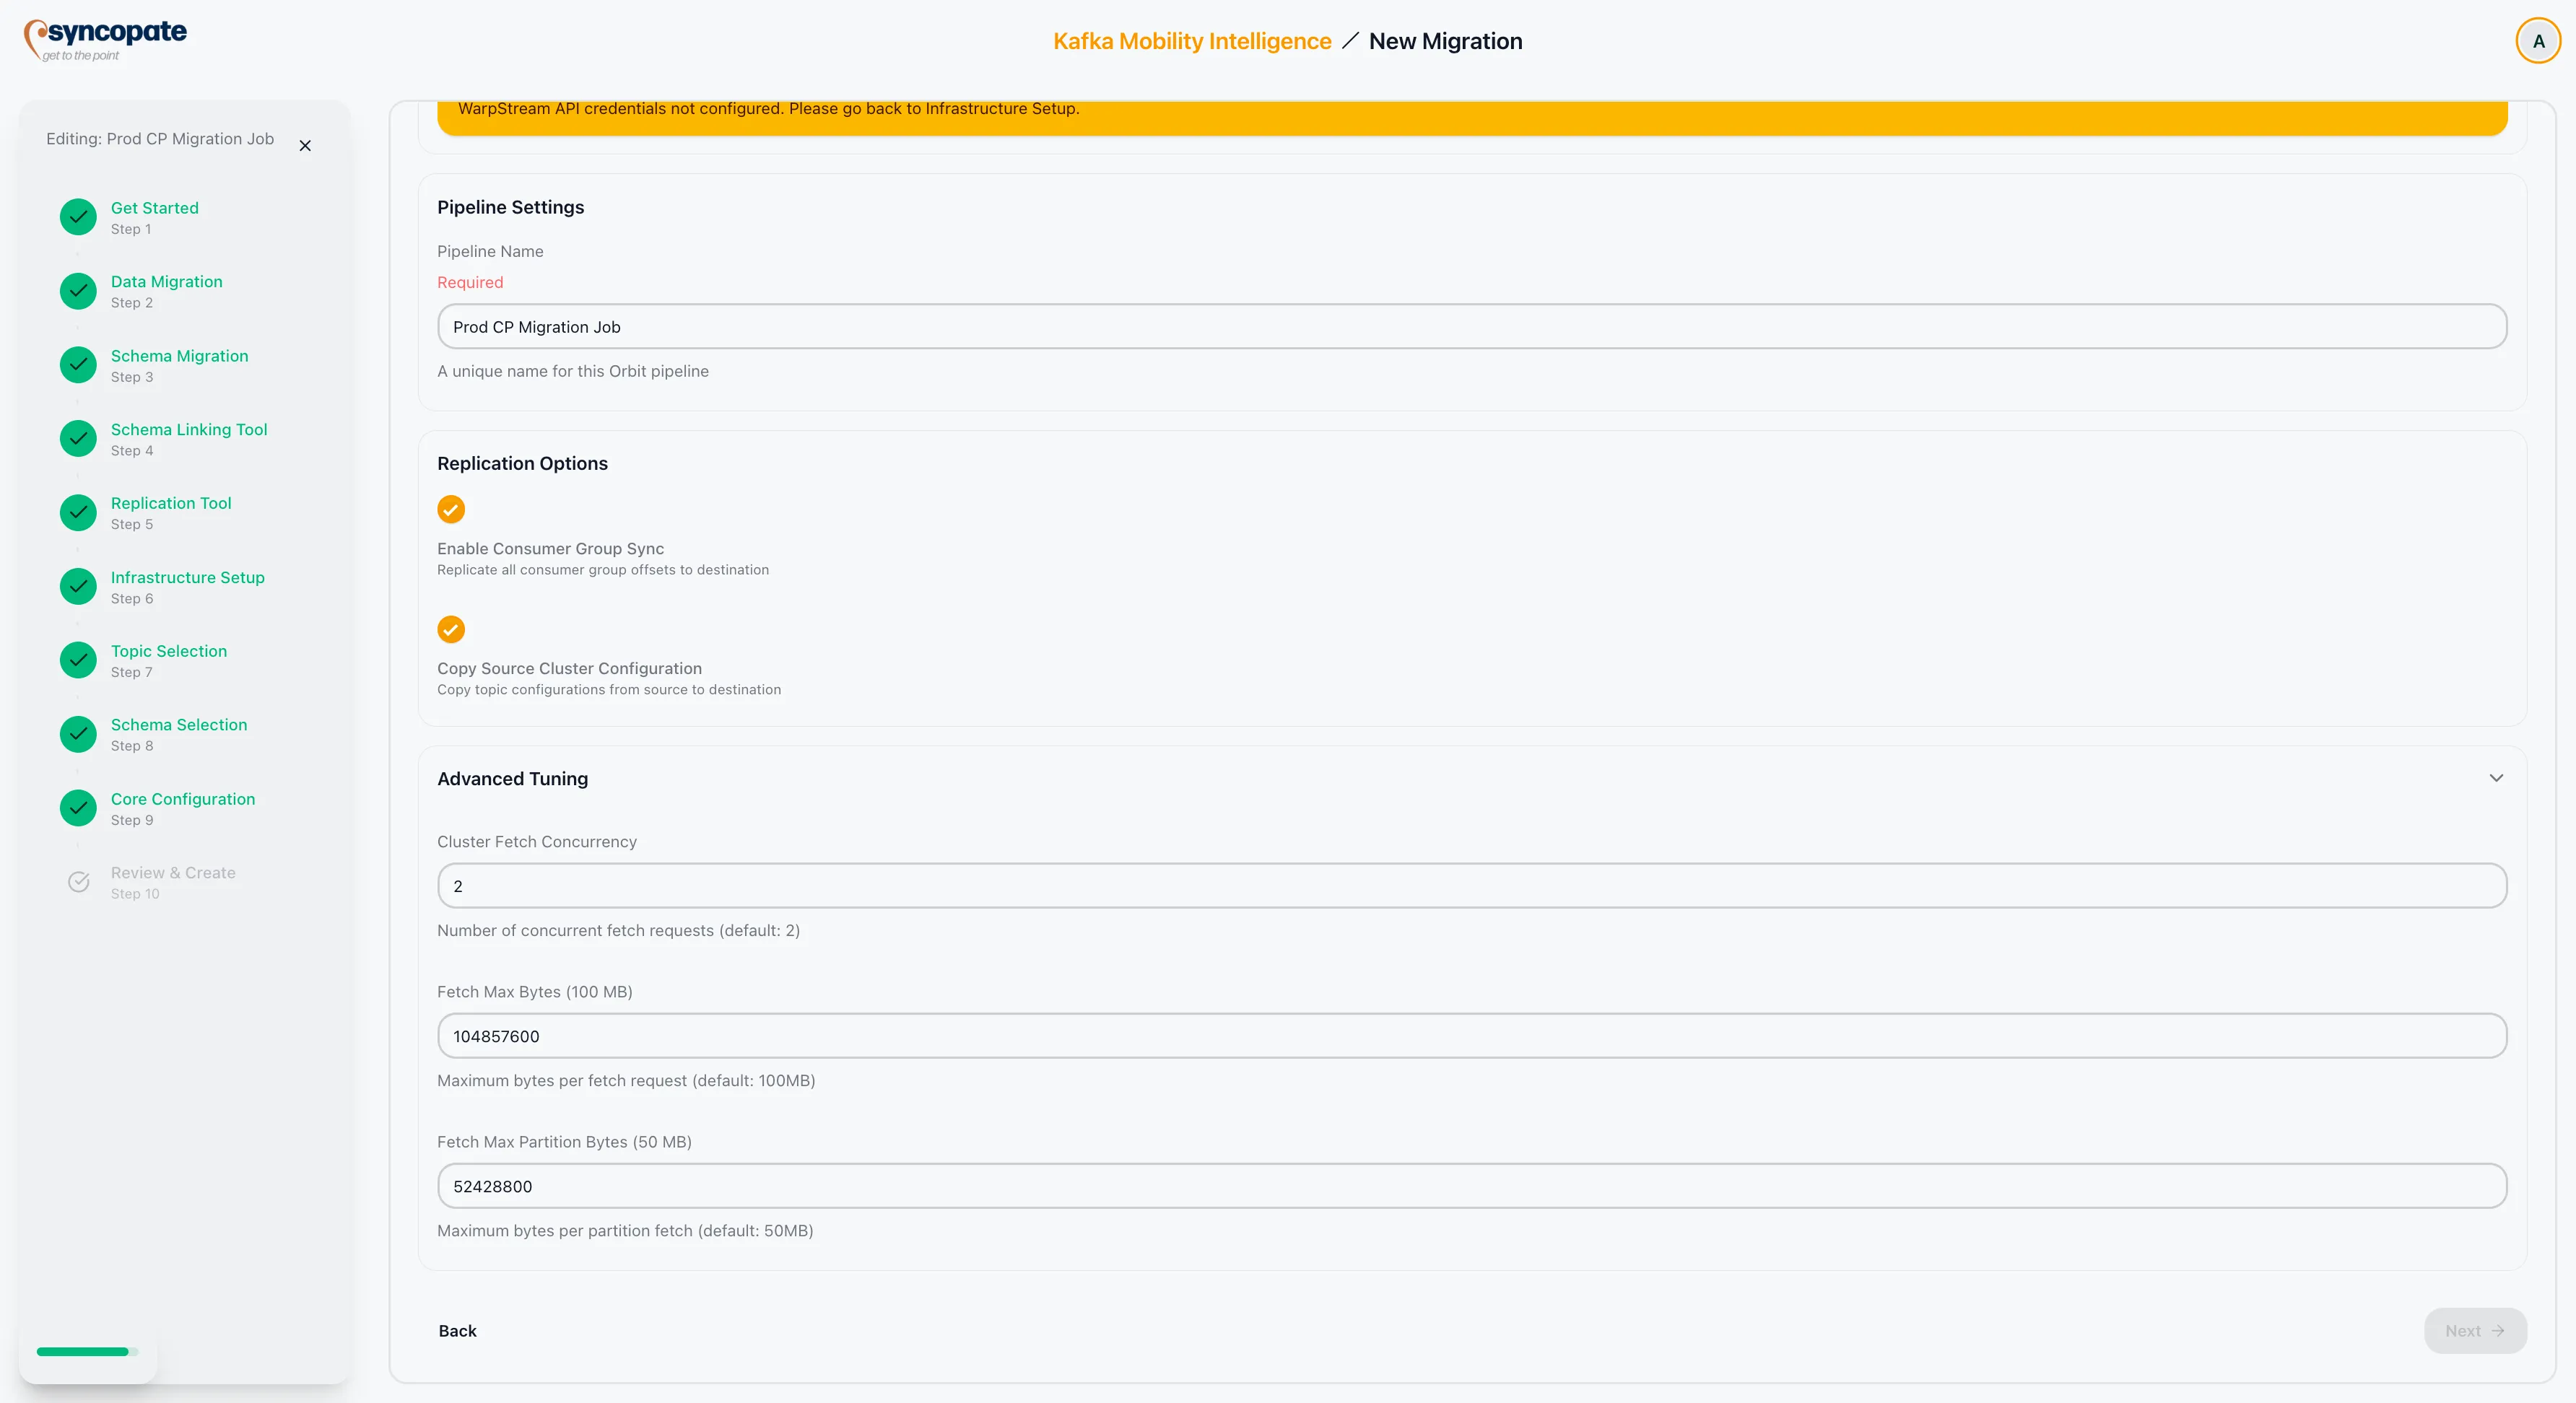Screen dimensions: 2576x1403
Task: Click the New Migration breadcrumb item
Action: pyautogui.click(x=1446, y=41)
